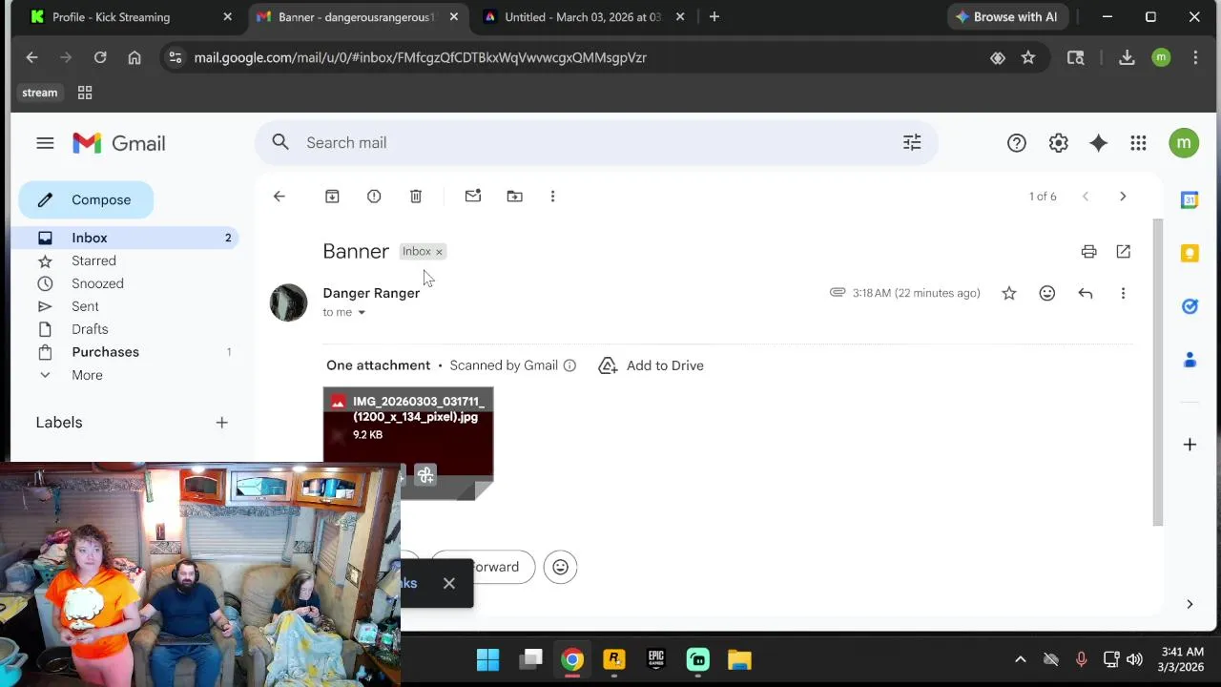Remove the Inbox label from message
This screenshot has height=687, width=1221.
[x=439, y=252]
